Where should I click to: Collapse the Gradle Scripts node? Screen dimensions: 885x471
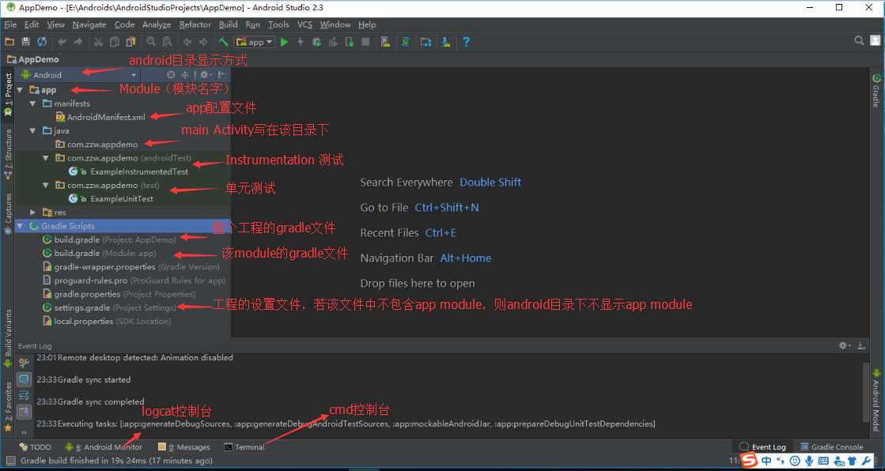[x=21, y=226]
